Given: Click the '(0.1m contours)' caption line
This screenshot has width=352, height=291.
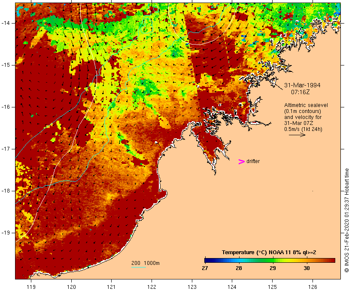Looking at the screenshot, I should click(x=303, y=111).
